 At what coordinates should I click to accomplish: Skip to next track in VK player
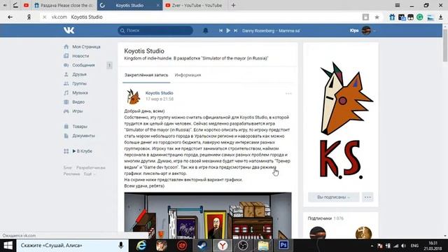(235, 31)
